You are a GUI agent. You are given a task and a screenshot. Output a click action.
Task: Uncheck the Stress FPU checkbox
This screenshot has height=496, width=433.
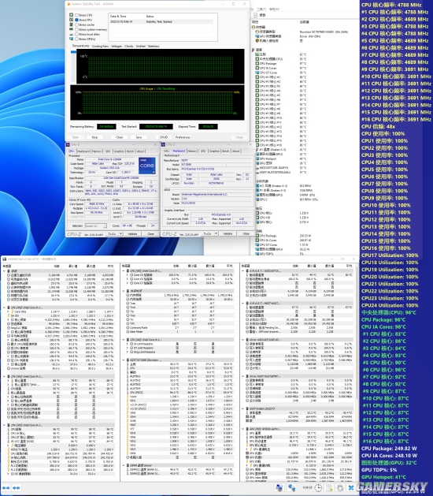(x=76, y=20)
